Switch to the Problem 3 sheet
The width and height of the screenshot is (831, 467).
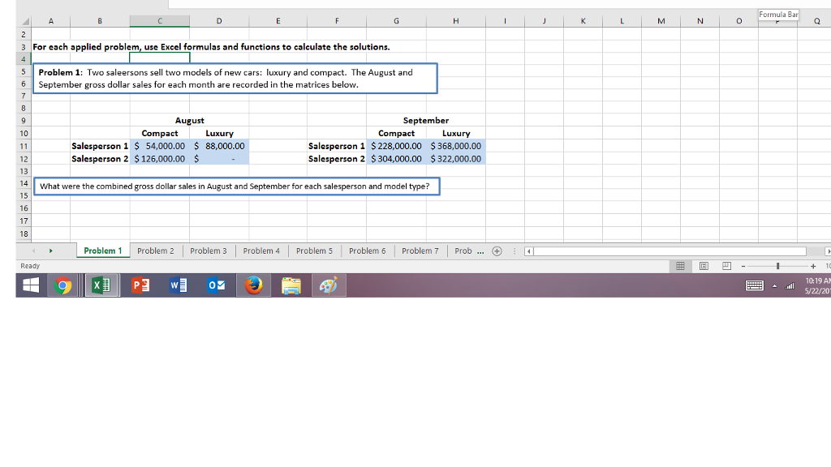coord(209,251)
